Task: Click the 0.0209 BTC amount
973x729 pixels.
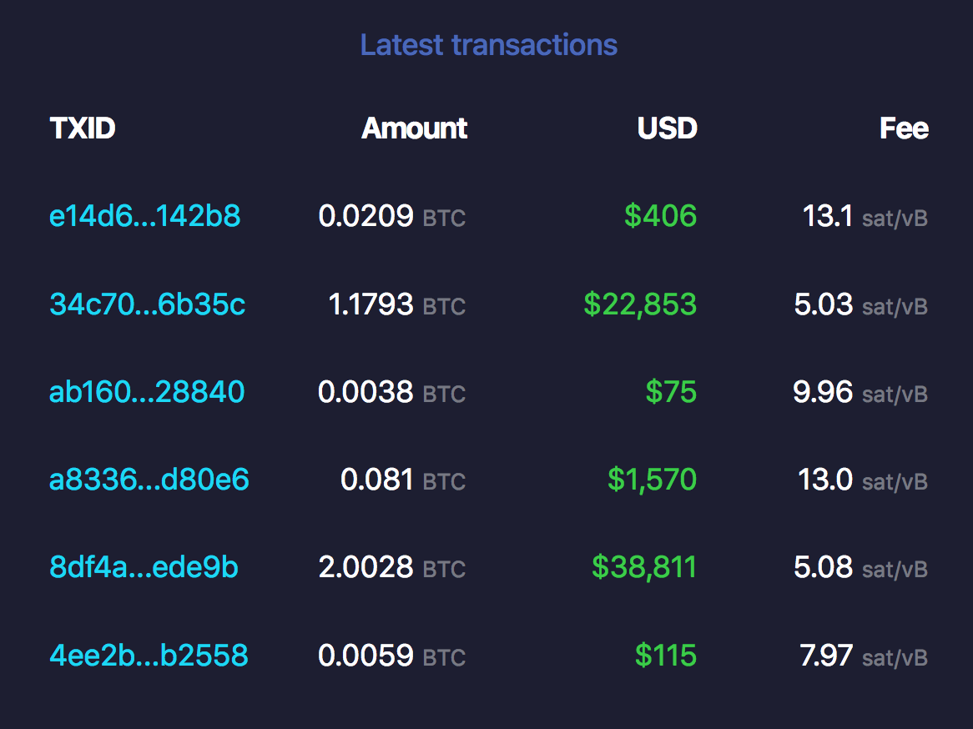Action: pos(391,217)
